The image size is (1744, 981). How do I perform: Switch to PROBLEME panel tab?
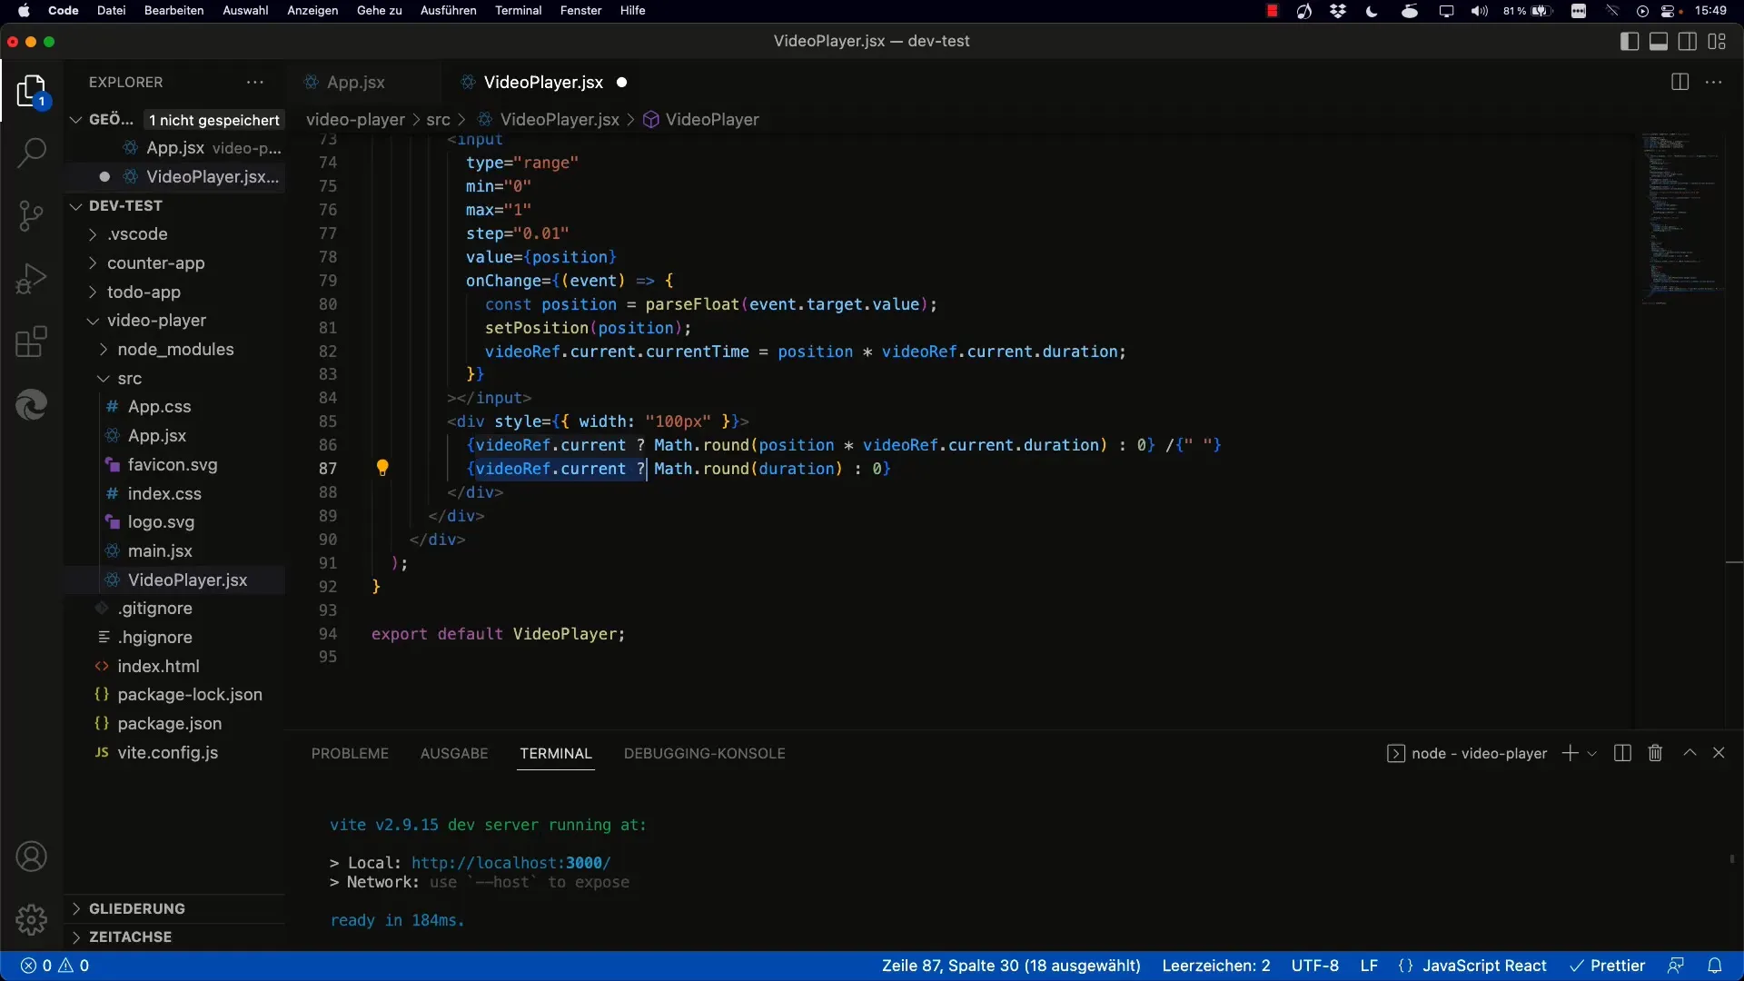pos(350,753)
